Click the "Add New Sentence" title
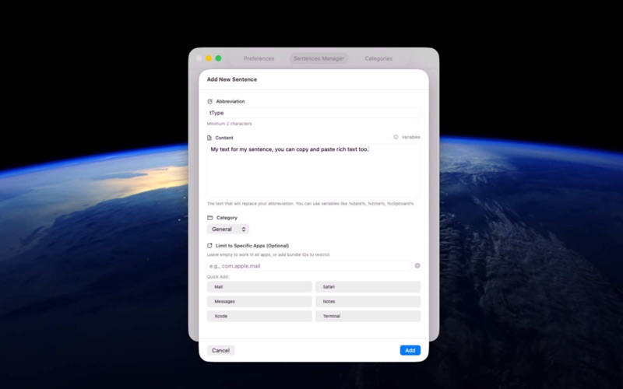This screenshot has width=623, height=389. (x=231, y=79)
